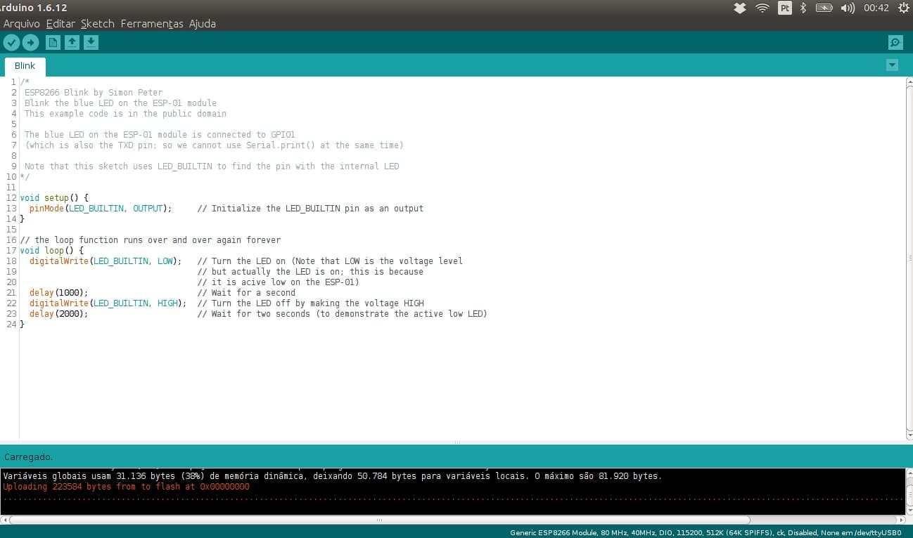Screen dimensions: 913x538
Task: Open the tab options dropdown arrow
Action: pos(892,65)
